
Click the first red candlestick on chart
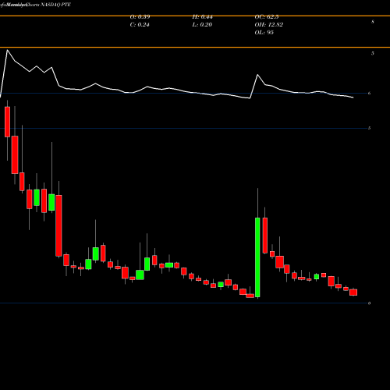(7, 122)
